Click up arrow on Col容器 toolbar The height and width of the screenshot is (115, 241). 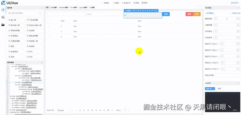(138, 11)
